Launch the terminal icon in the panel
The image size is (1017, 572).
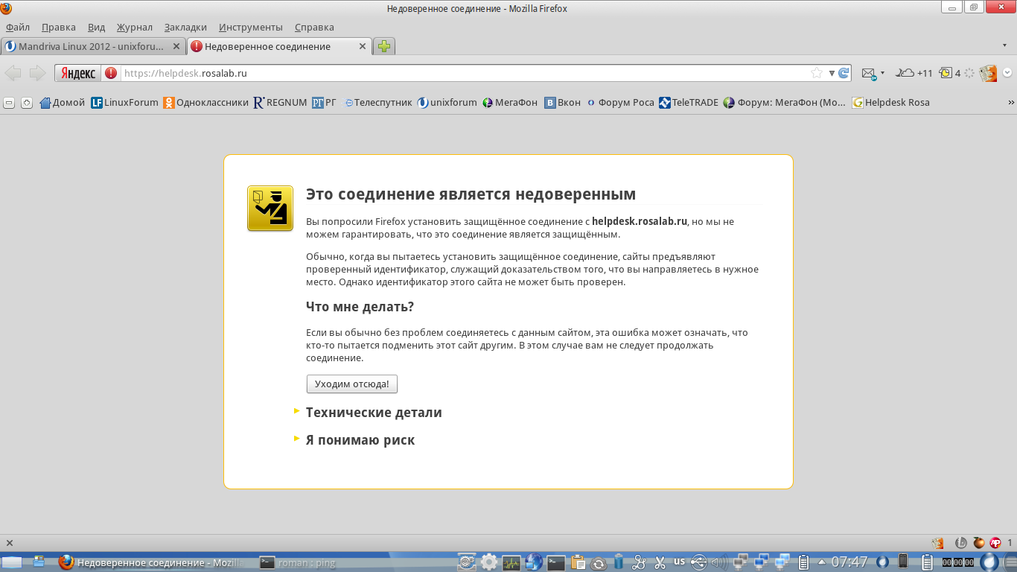click(x=556, y=563)
